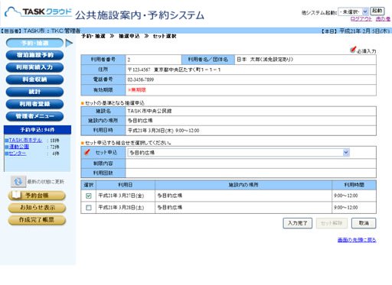Image resolution: width=392 pixels, height=285 pixels.
Task: Click the 運動公園 link
Action: (19, 147)
